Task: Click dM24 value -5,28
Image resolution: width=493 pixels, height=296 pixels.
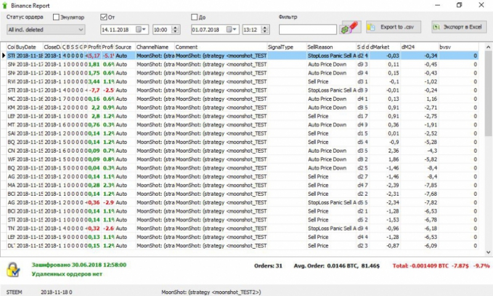Action: click(430, 142)
